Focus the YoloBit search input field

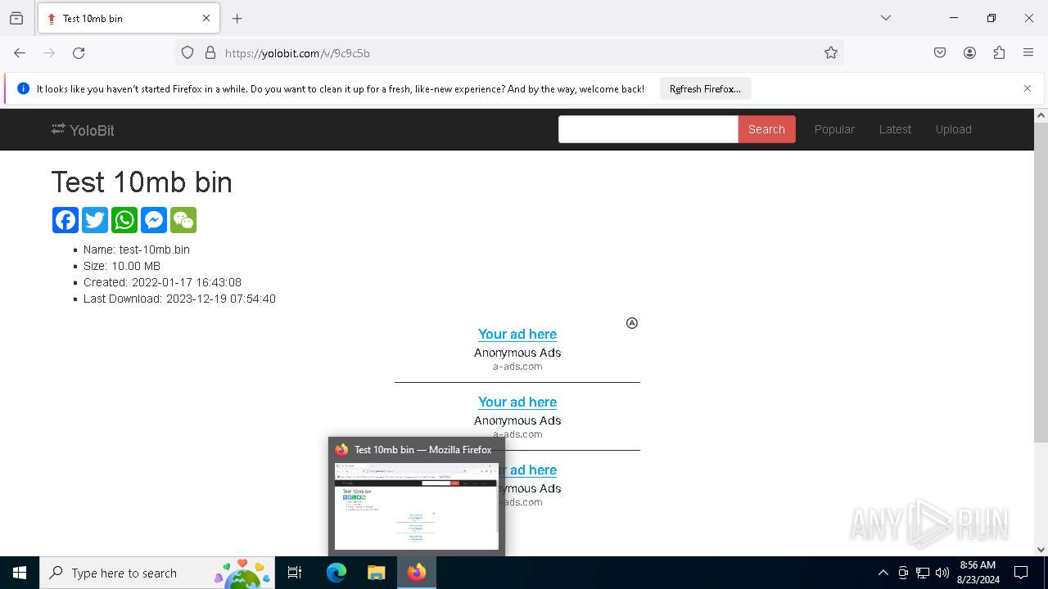[x=648, y=129]
